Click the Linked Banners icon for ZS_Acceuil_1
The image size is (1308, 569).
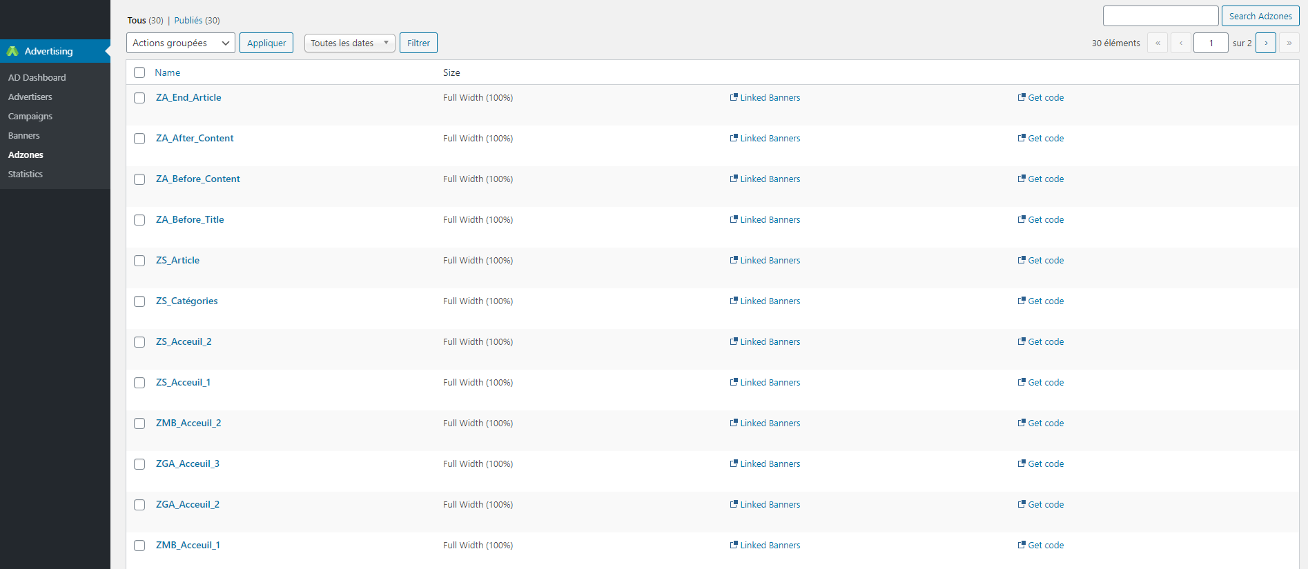pos(734,382)
